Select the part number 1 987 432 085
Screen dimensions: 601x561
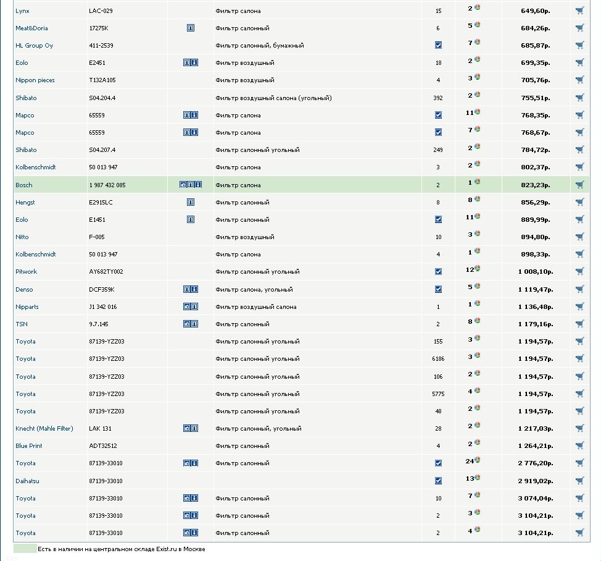click(x=107, y=185)
